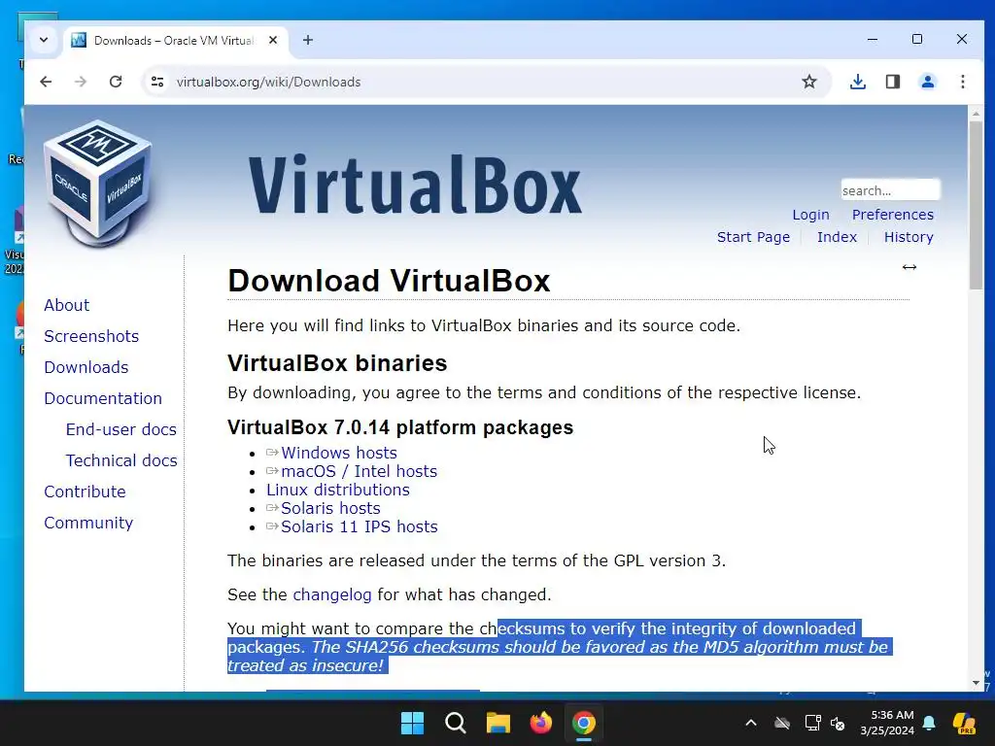Click the Download VirtualBox heading
Viewport: 995px width, 746px height.
pos(389,281)
